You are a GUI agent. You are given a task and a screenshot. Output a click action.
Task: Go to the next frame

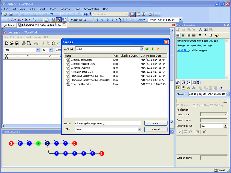click(108, 20)
